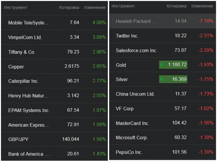Screen dimensions: 217x161
Task: Click the green up-arrow next to Gold quote
Action: (x=162, y=65)
